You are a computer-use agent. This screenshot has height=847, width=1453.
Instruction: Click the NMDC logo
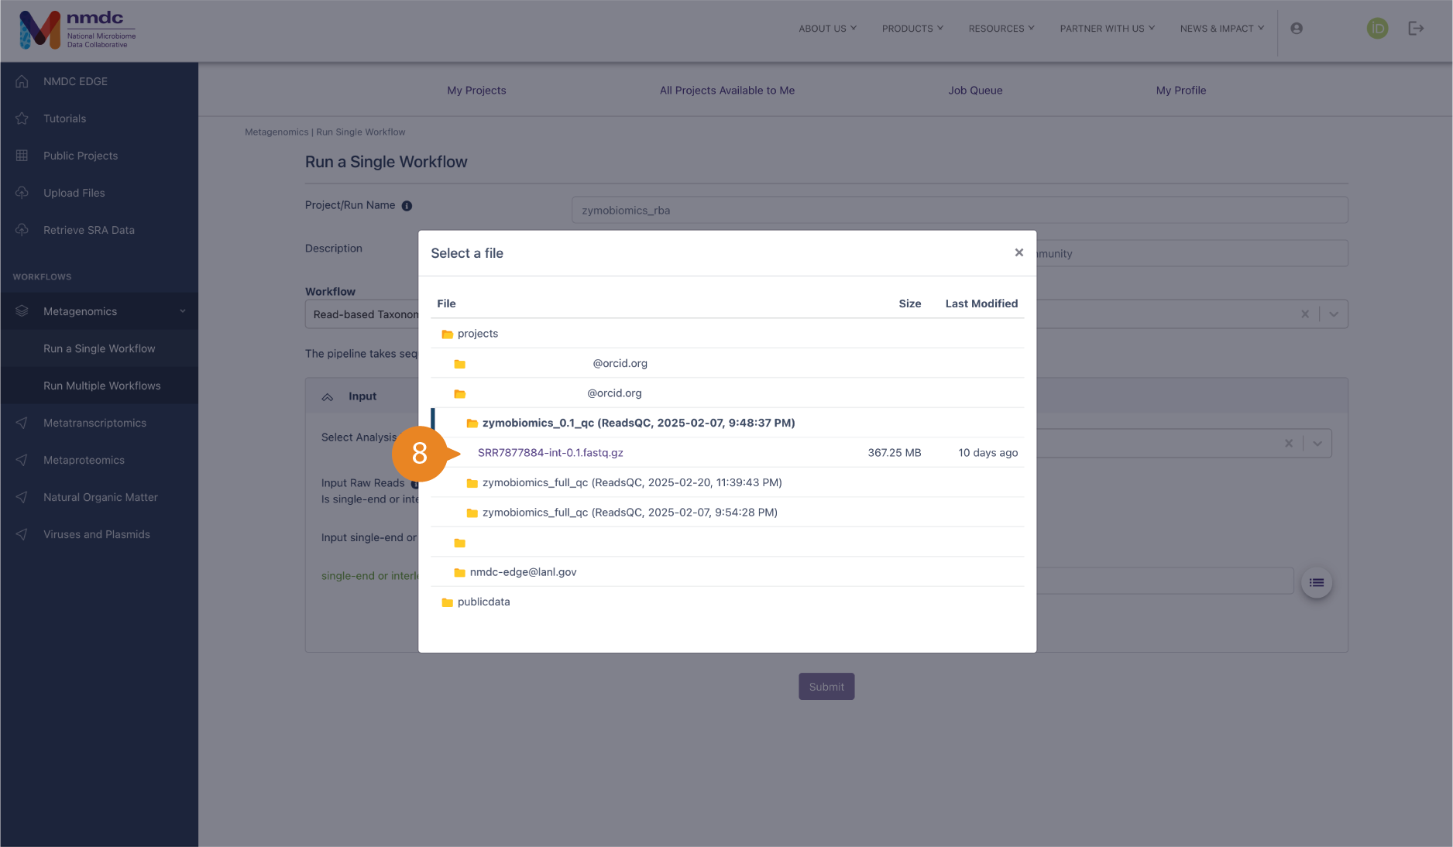(77, 30)
